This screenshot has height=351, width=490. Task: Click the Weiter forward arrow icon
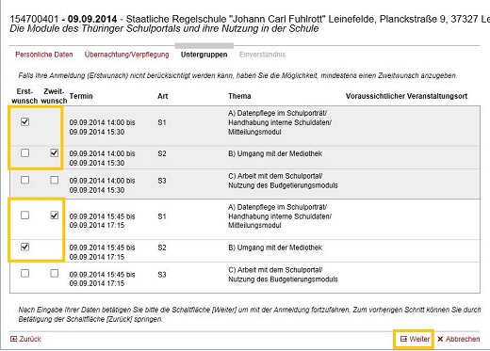(403, 339)
